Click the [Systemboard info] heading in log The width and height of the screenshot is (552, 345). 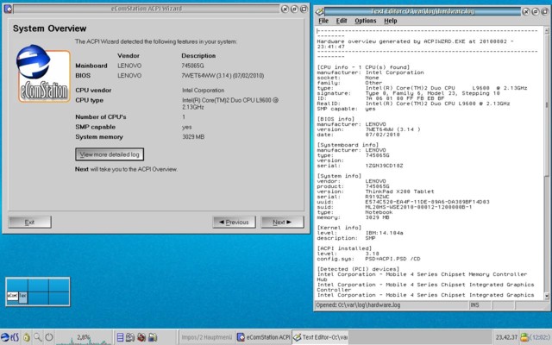[x=348, y=145]
